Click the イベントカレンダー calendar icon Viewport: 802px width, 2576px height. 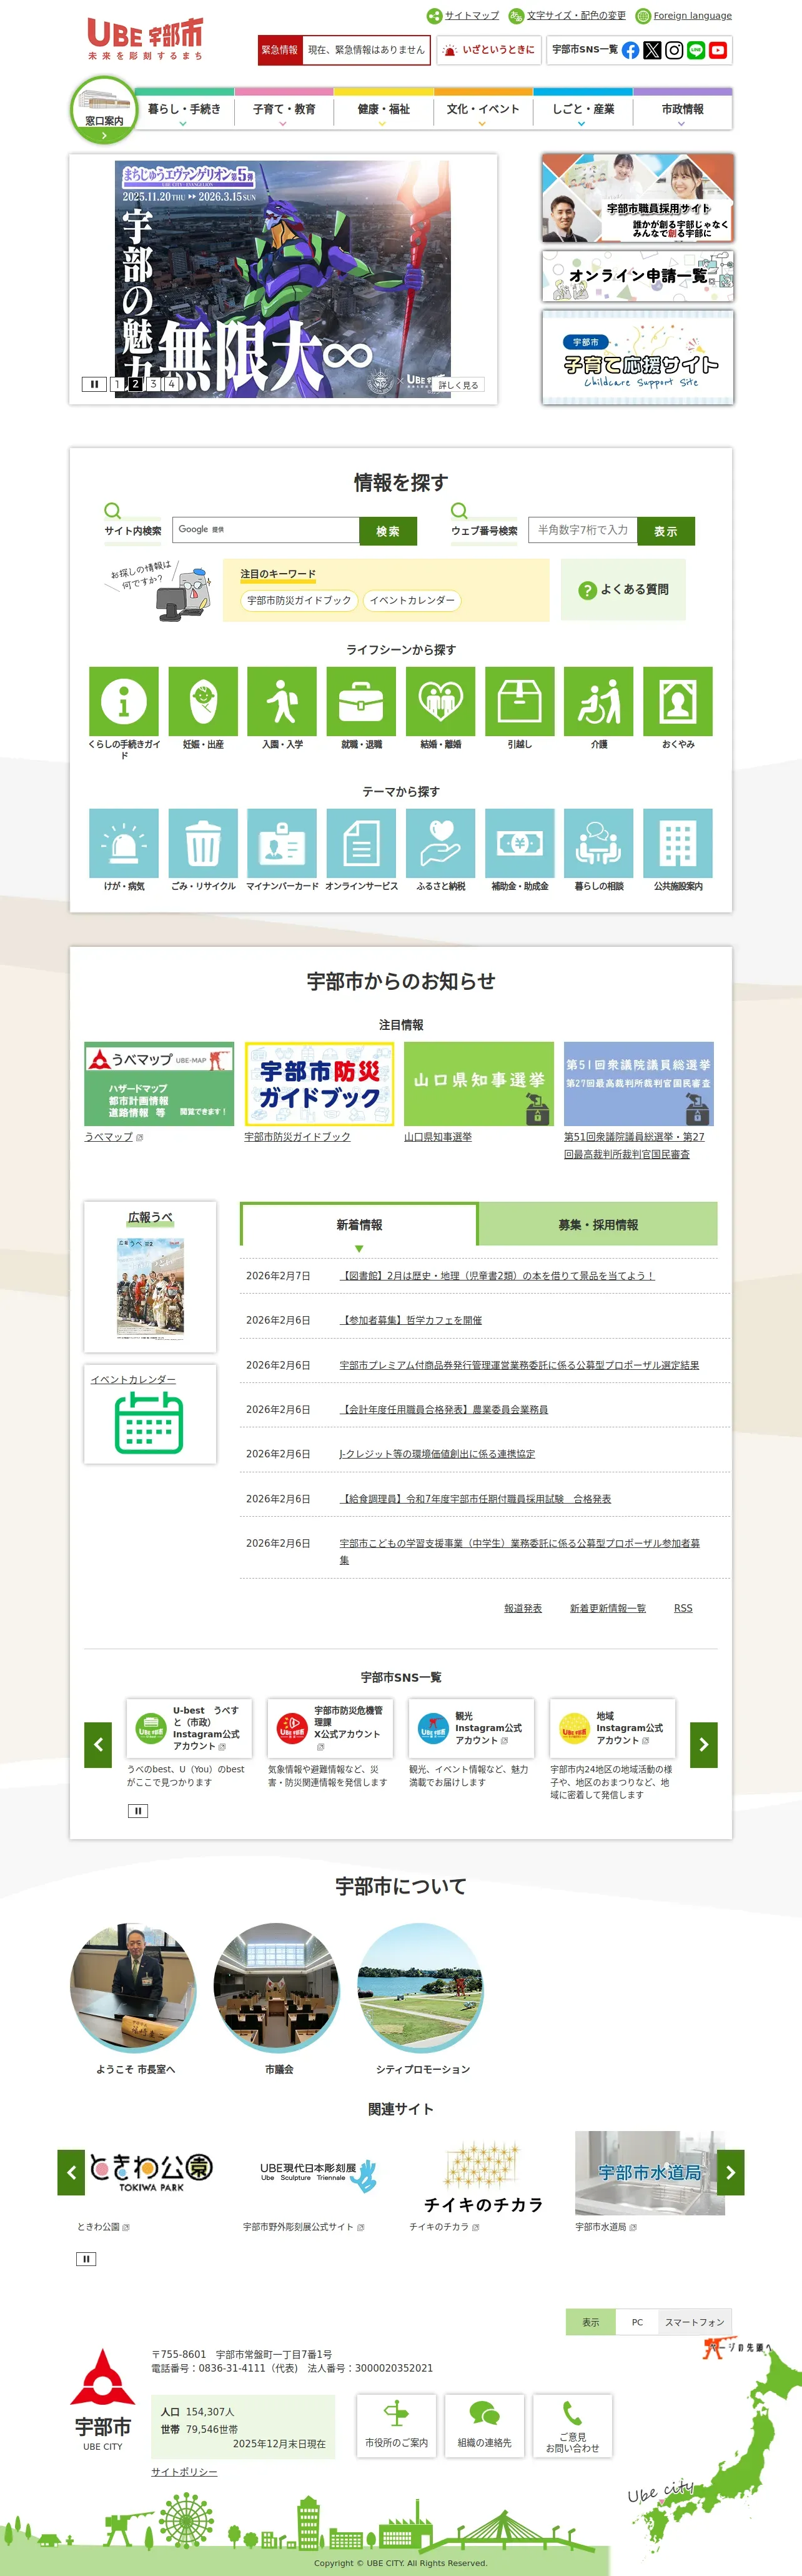(x=149, y=1422)
